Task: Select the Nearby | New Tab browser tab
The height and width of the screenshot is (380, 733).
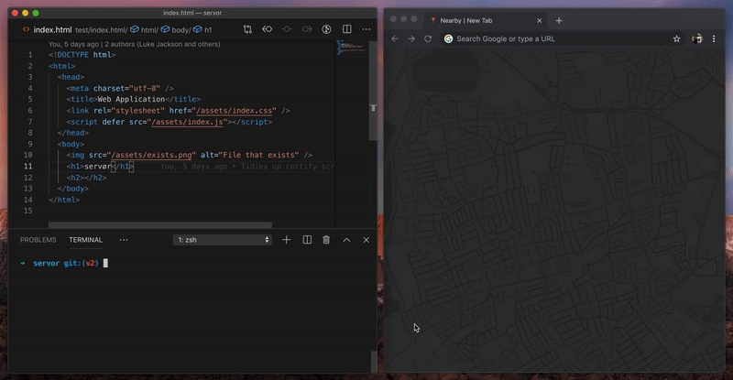Action: pyautogui.click(x=467, y=20)
